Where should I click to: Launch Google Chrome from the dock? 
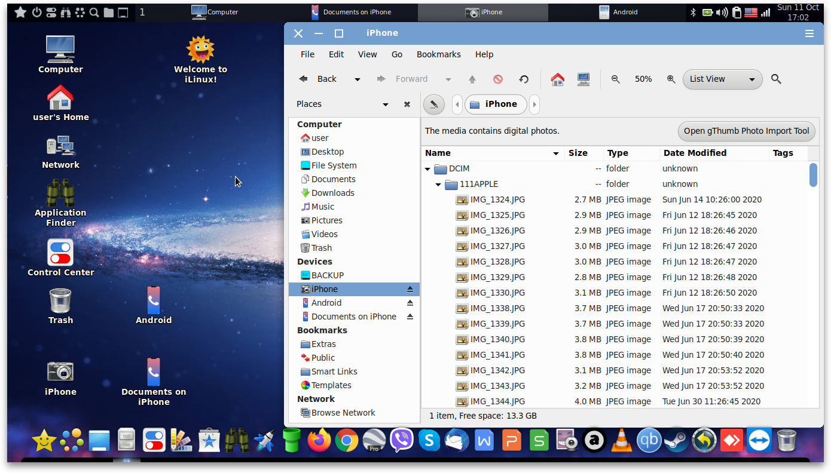pos(347,441)
